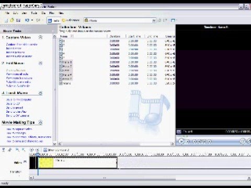Toggle the Tasks pane button
Viewport: 251px width, 188px height.
pos(54,20)
